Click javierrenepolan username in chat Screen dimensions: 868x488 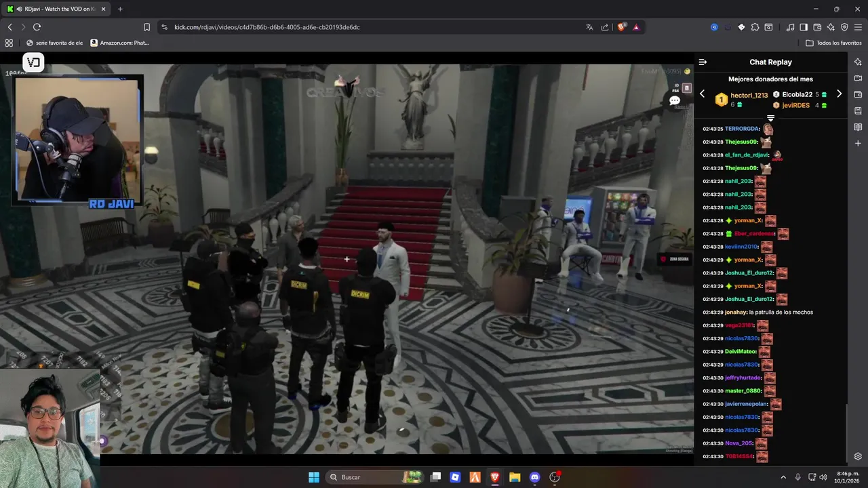[747, 404]
